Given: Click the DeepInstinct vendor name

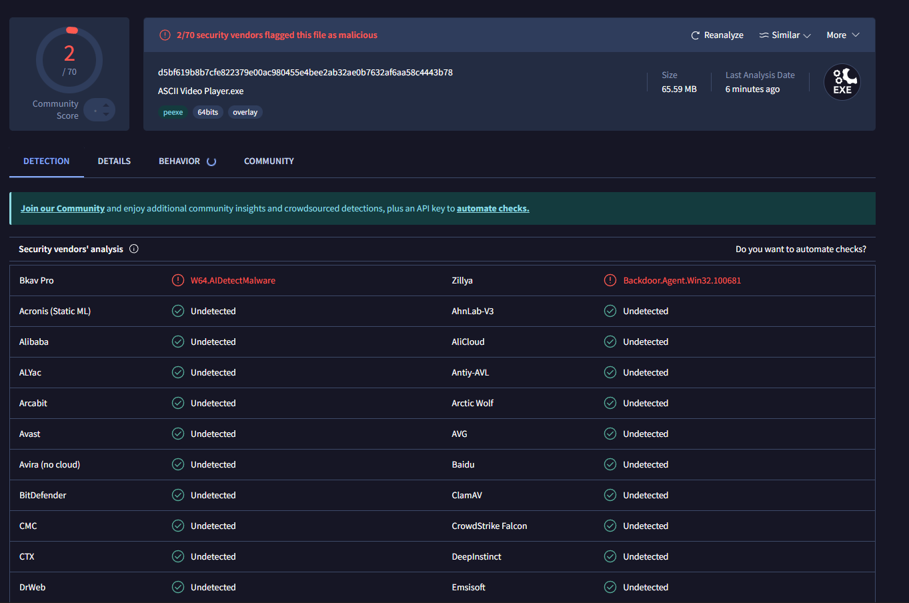Looking at the screenshot, I should (476, 557).
